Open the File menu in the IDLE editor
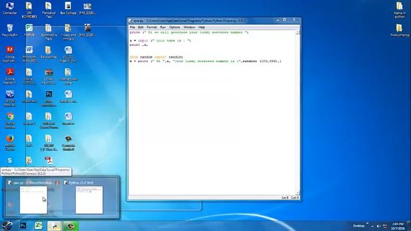This screenshot has width=411, height=231. click(132, 27)
